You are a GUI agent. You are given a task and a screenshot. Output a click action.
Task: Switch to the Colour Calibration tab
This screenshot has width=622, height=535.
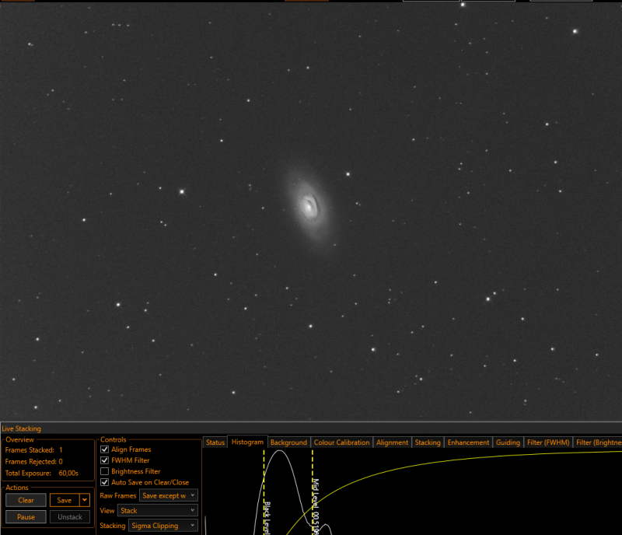341,442
